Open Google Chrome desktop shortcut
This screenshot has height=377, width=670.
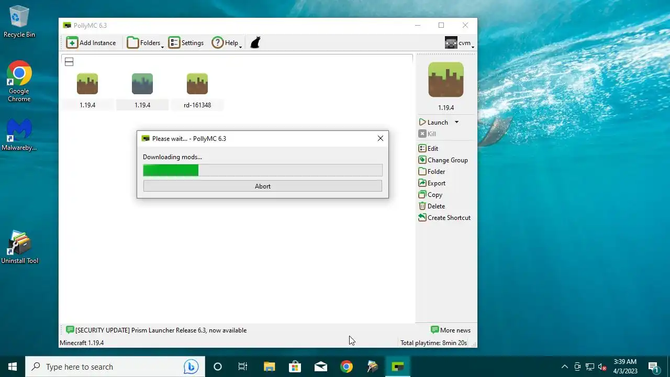pyautogui.click(x=19, y=82)
